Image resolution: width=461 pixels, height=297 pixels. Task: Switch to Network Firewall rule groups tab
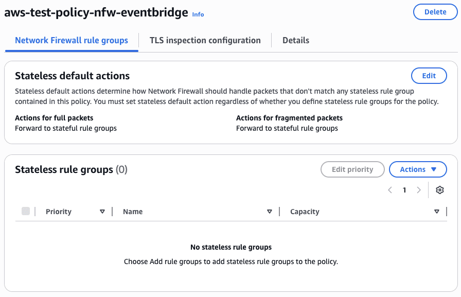pyautogui.click(x=72, y=40)
